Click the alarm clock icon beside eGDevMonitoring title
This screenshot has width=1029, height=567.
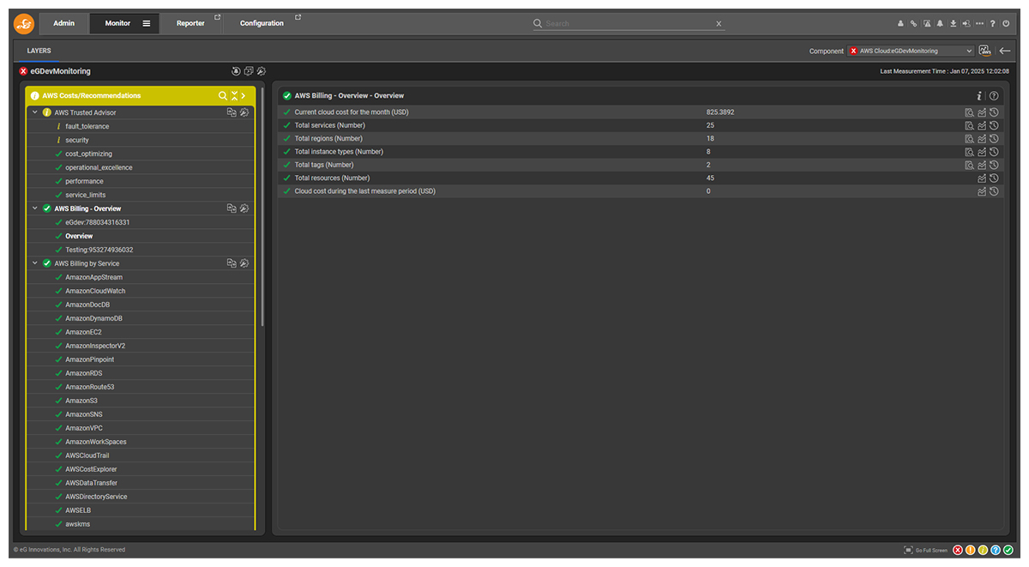click(236, 71)
